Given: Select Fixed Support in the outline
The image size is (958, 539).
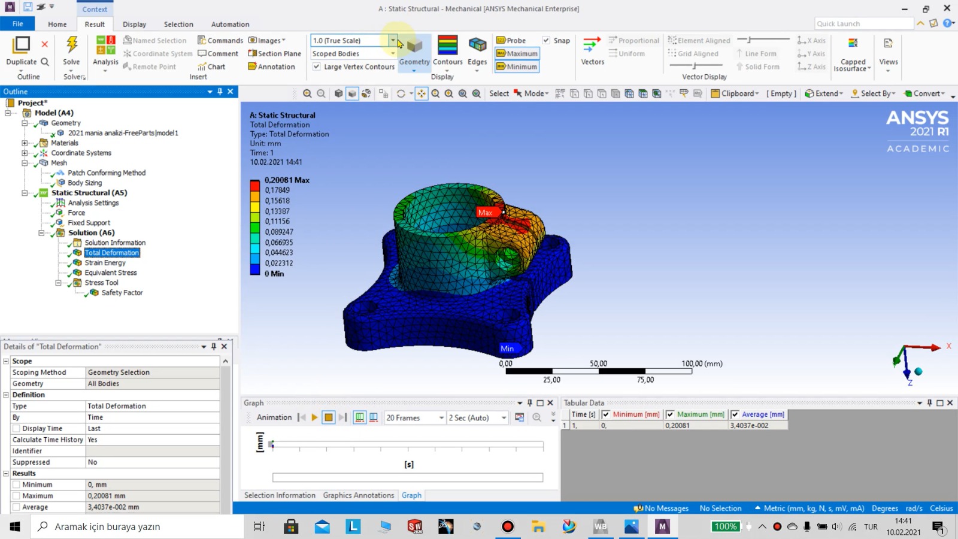Looking at the screenshot, I should point(89,223).
